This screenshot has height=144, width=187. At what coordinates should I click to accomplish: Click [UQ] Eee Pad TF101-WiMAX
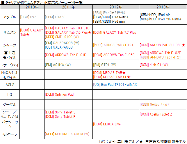[x=115, y=85]
